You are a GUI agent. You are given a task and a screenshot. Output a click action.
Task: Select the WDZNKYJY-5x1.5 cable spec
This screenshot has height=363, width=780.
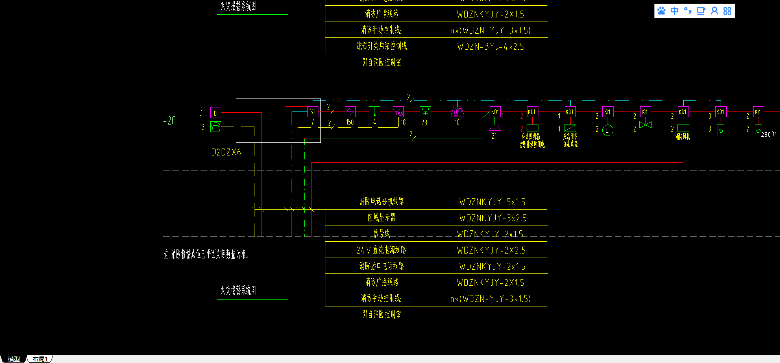pos(492,202)
